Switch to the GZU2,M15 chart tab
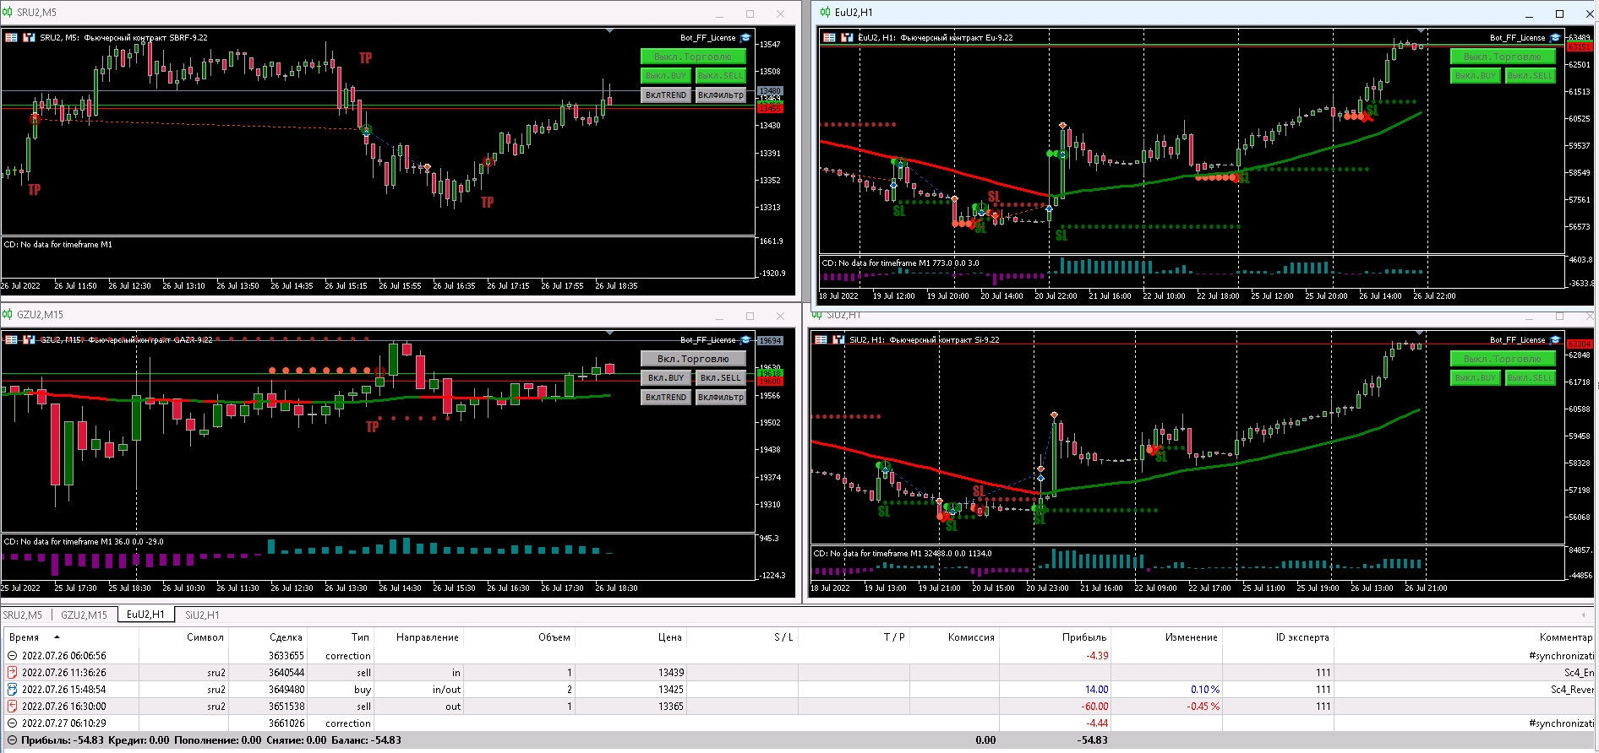This screenshot has width=1599, height=753. (85, 615)
